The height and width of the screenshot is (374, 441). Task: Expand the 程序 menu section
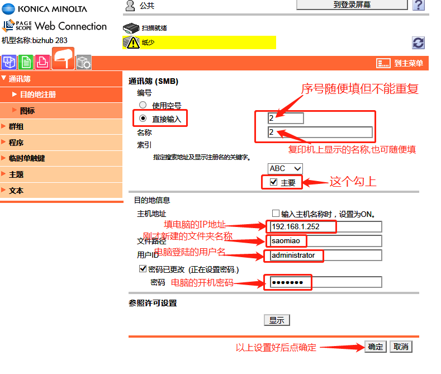16,143
